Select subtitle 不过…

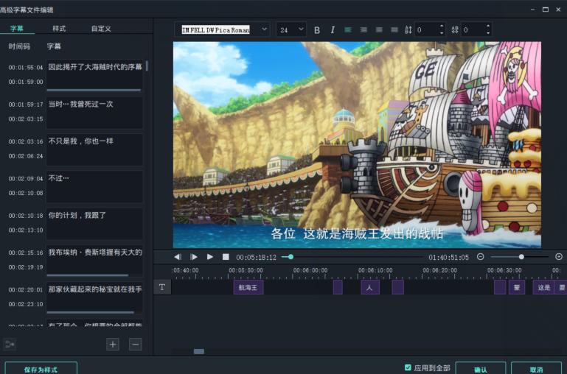click(94, 186)
